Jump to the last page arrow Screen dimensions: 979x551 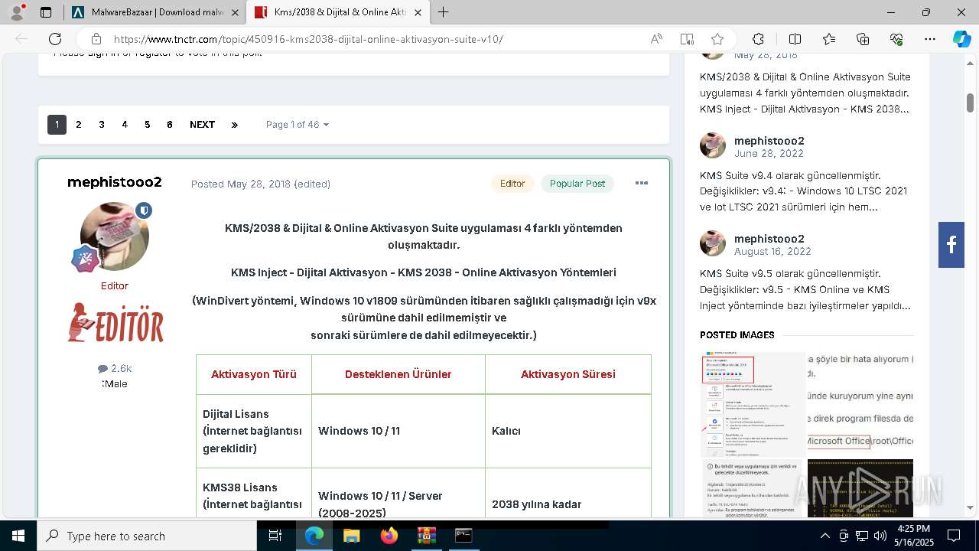click(234, 125)
